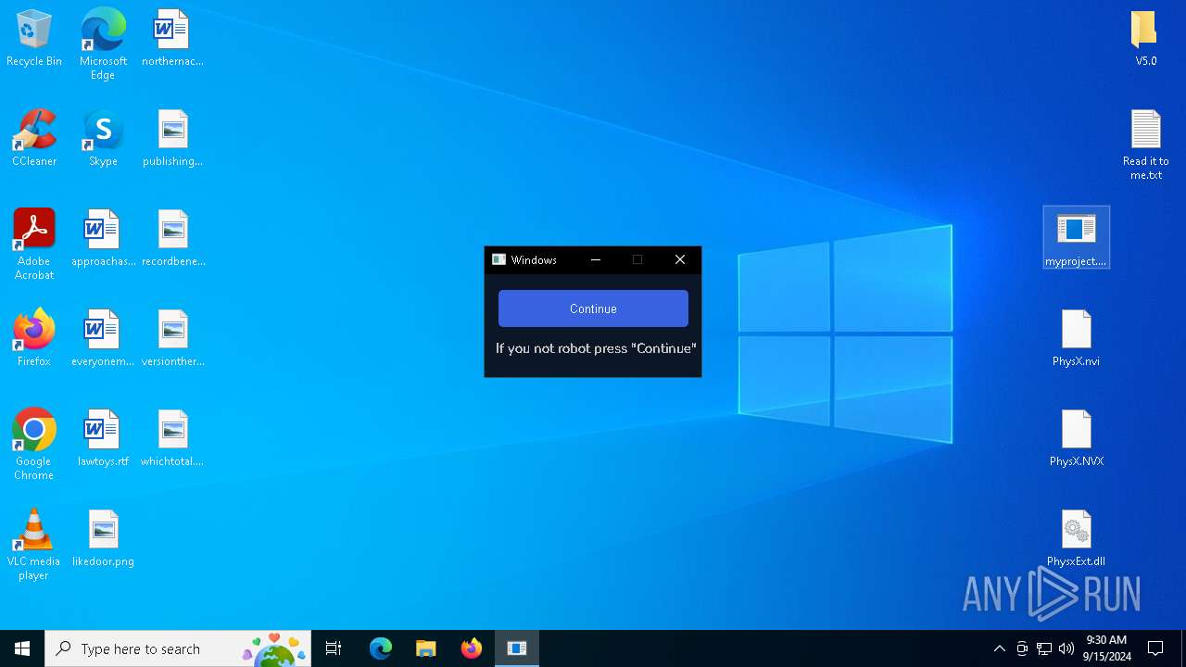This screenshot has height=667, width=1186.
Task: Open File Explorer from the taskbar
Action: 426,648
